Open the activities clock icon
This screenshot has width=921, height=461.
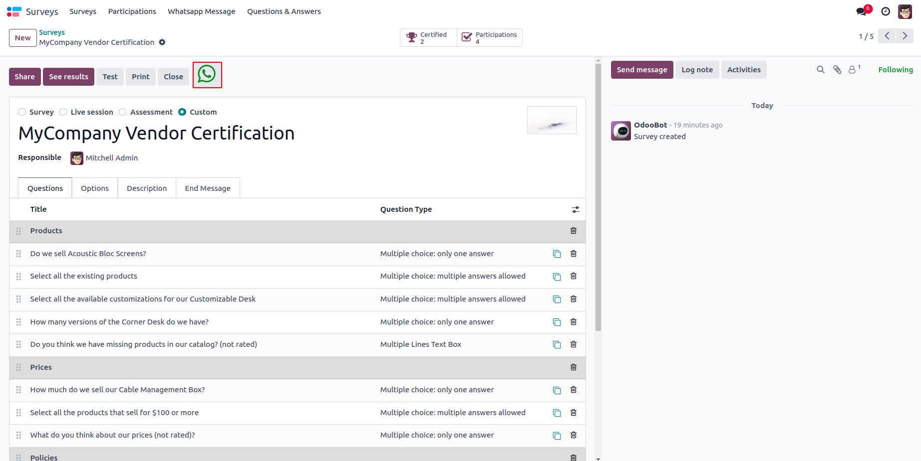click(x=886, y=11)
